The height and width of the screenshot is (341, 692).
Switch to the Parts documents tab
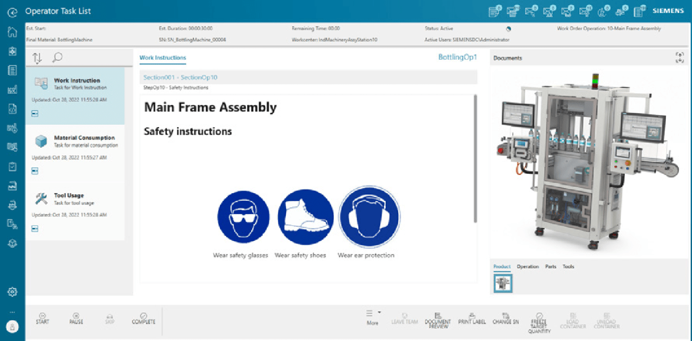click(x=550, y=267)
